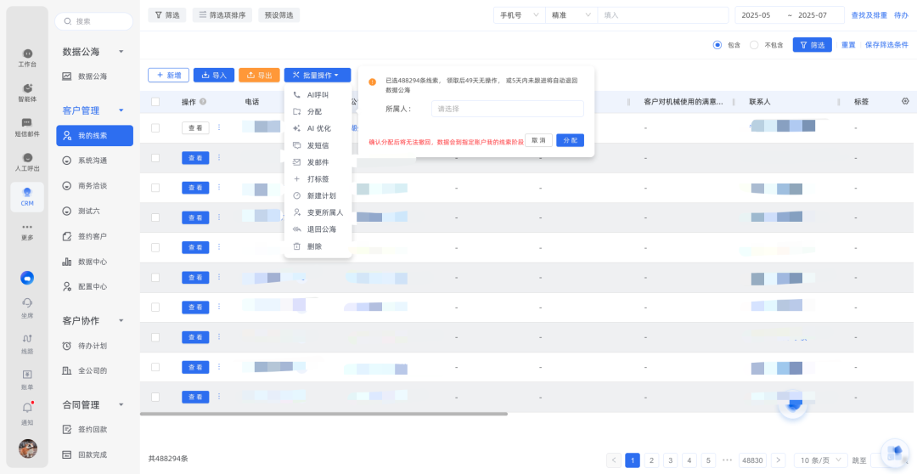
Task: Open the 所属人 owner selection dropdown
Action: [x=507, y=109]
